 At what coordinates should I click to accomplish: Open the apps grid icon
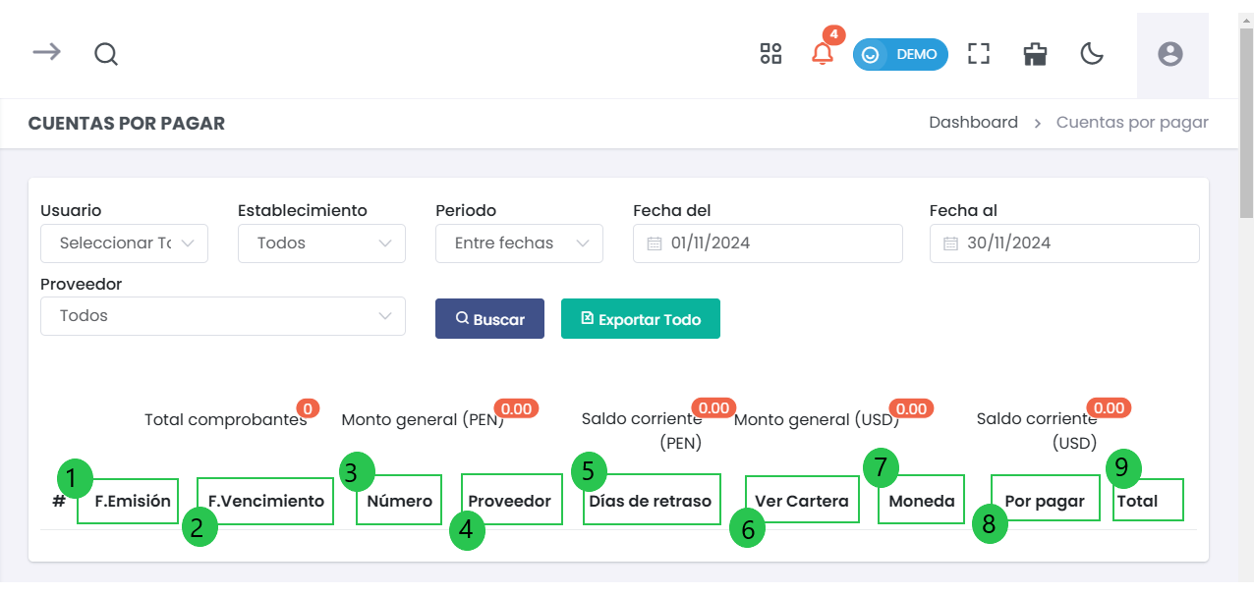tap(770, 54)
